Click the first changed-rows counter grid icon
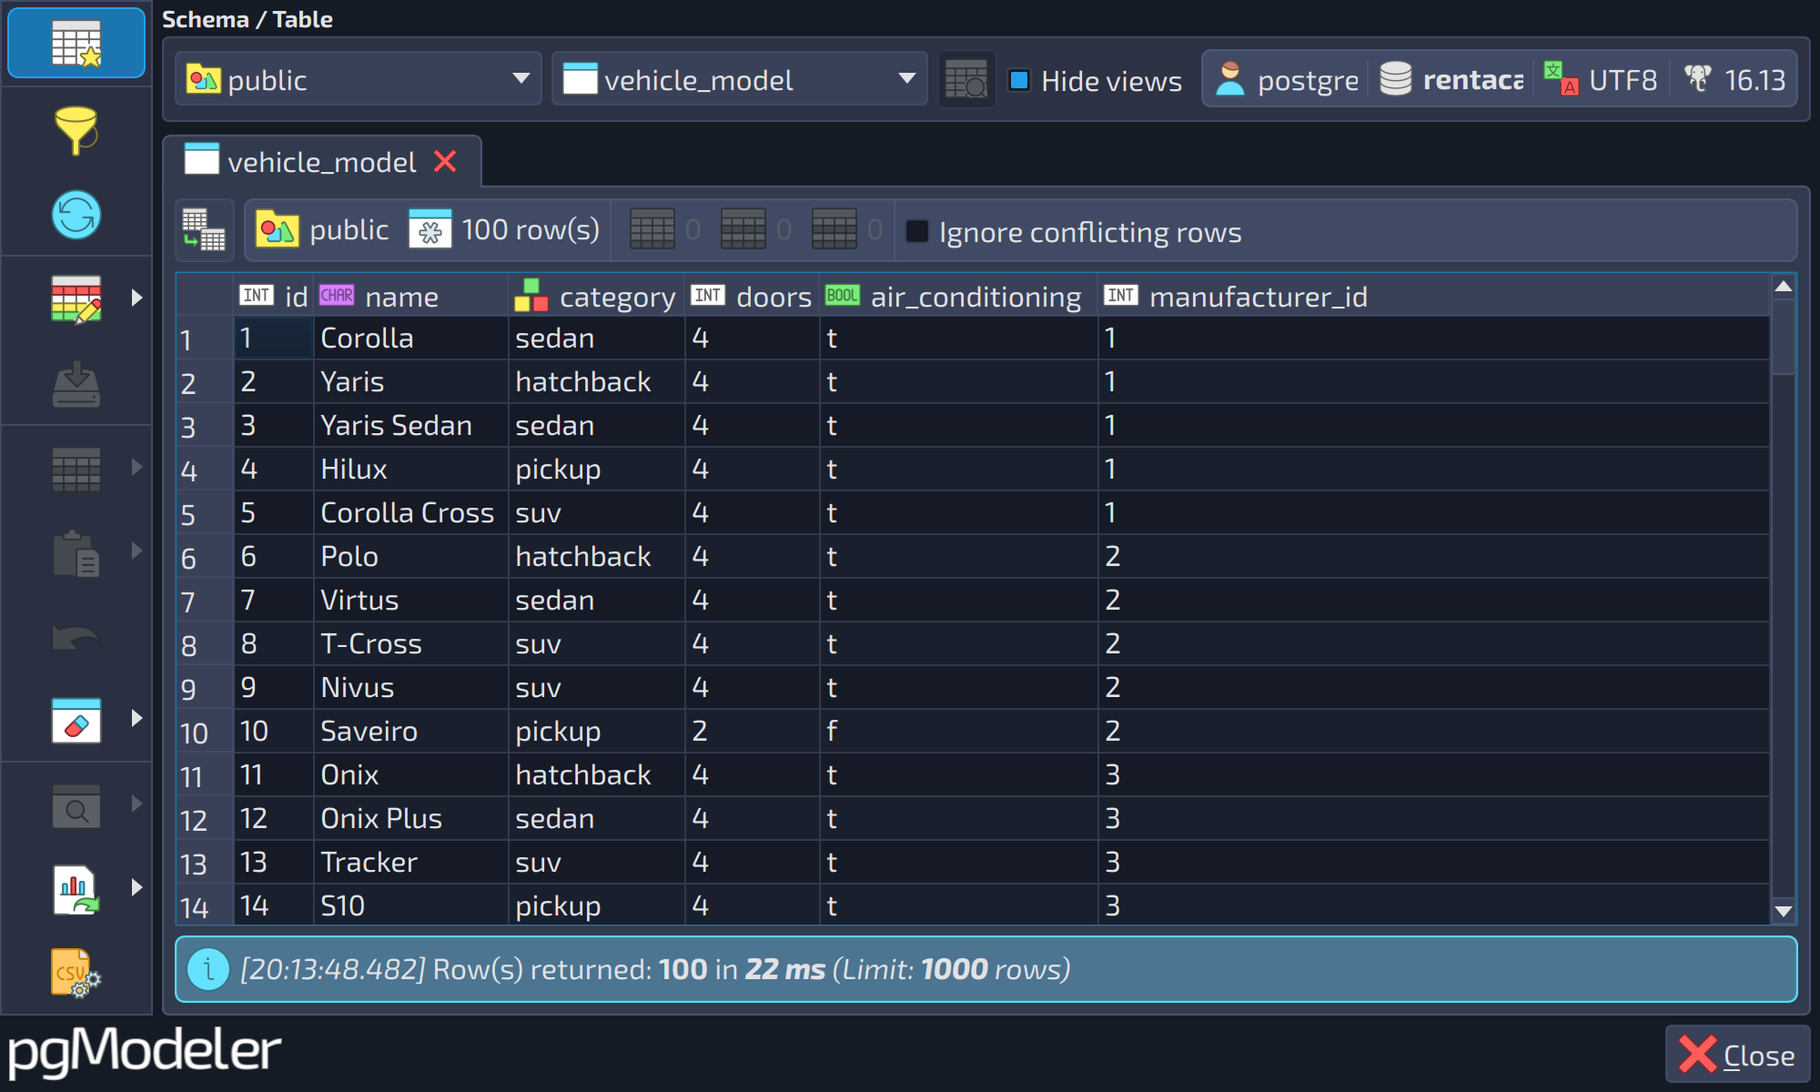The height and width of the screenshot is (1092, 1820). (652, 229)
